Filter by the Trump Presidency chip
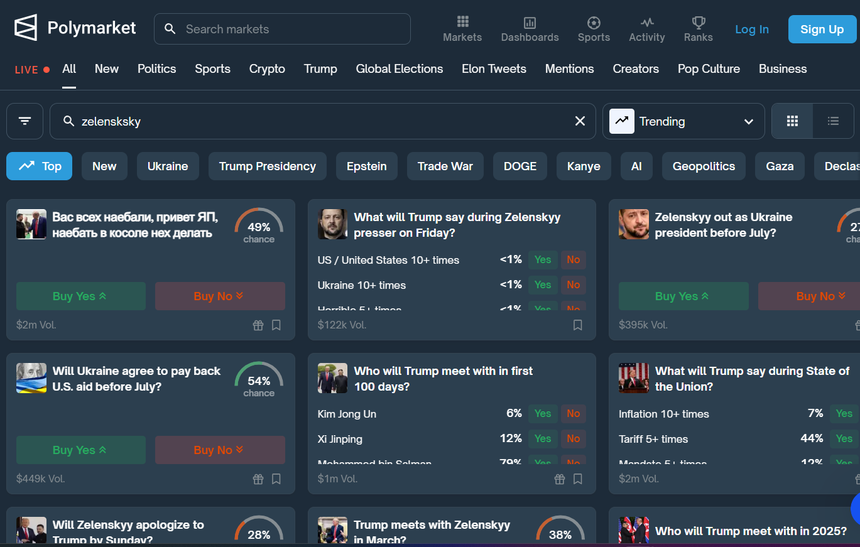 (x=268, y=166)
